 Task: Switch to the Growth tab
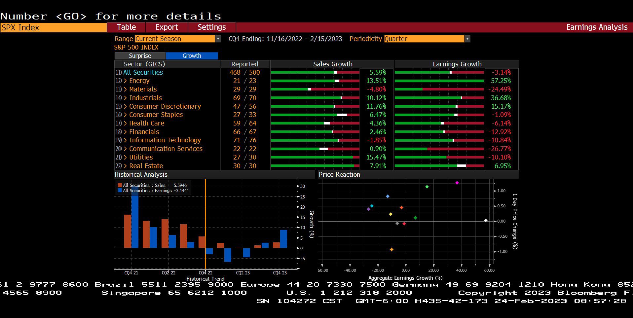[x=192, y=56]
